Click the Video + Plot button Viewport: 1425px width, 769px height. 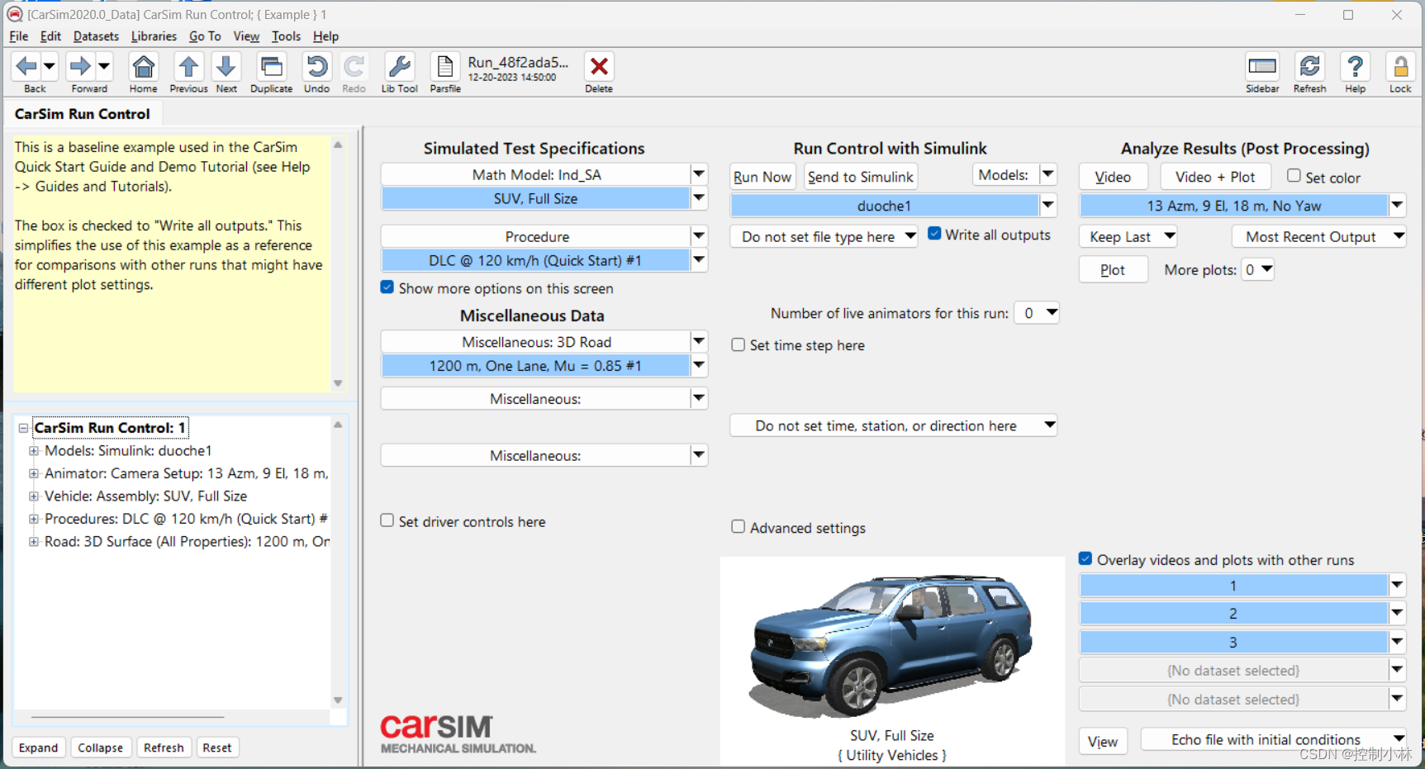point(1215,177)
